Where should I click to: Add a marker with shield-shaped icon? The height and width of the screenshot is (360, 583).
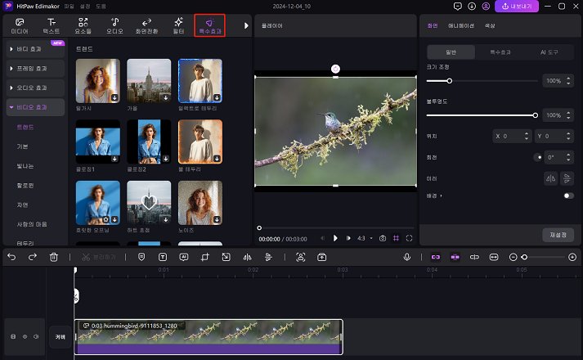[141, 257]
